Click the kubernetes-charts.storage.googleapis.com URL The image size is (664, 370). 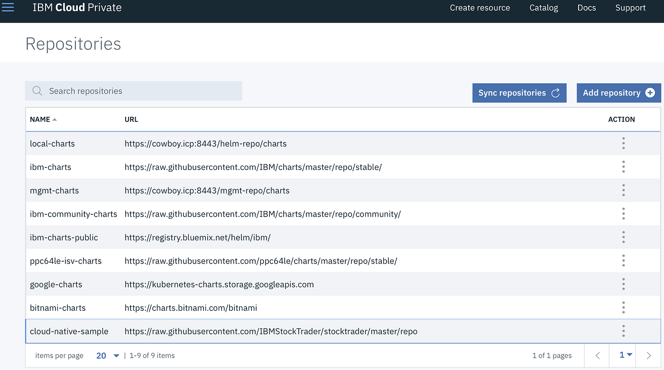(x=219, y=284)
